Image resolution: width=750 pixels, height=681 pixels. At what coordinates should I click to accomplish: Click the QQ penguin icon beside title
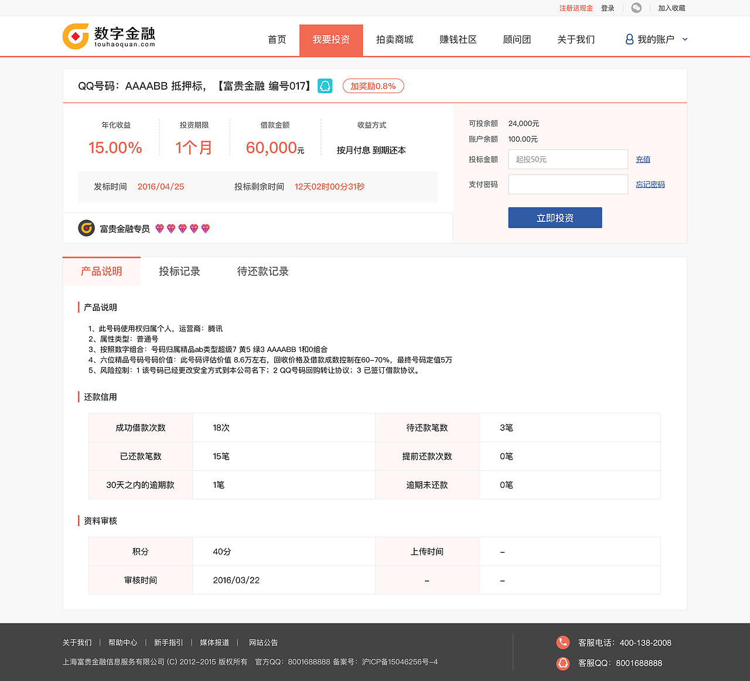[x=325, y=86]
